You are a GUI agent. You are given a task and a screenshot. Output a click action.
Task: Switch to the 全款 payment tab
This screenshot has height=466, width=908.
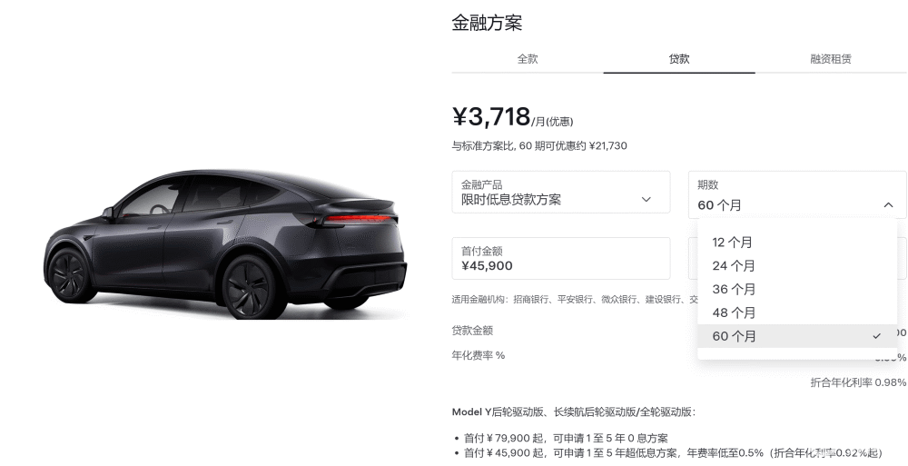tap(527, 58)
